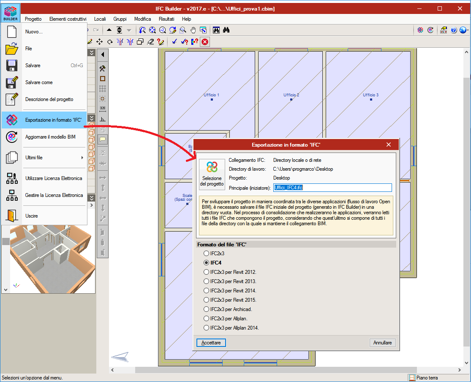The width and height of the screenshot is (471, 382).
Task: Collapse the side toolbar with left arrow
Action: (102, 55)
